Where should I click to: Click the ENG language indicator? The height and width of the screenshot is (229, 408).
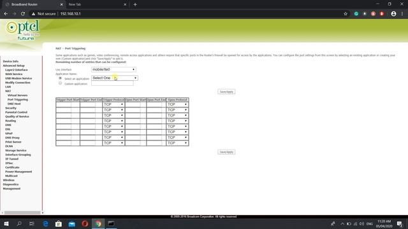(370, 224)
